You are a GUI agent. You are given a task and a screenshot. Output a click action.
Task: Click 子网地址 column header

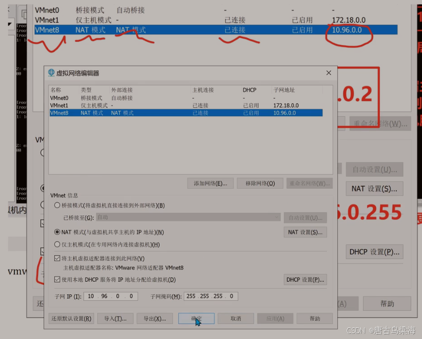coord(284,90)
